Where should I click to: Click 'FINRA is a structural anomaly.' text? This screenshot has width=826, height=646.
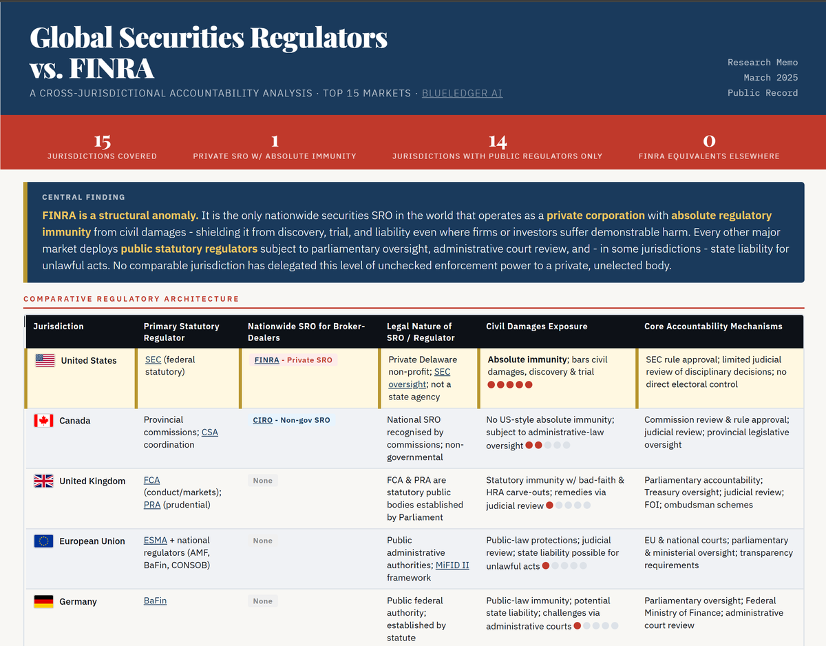click(x=120, y=215)
